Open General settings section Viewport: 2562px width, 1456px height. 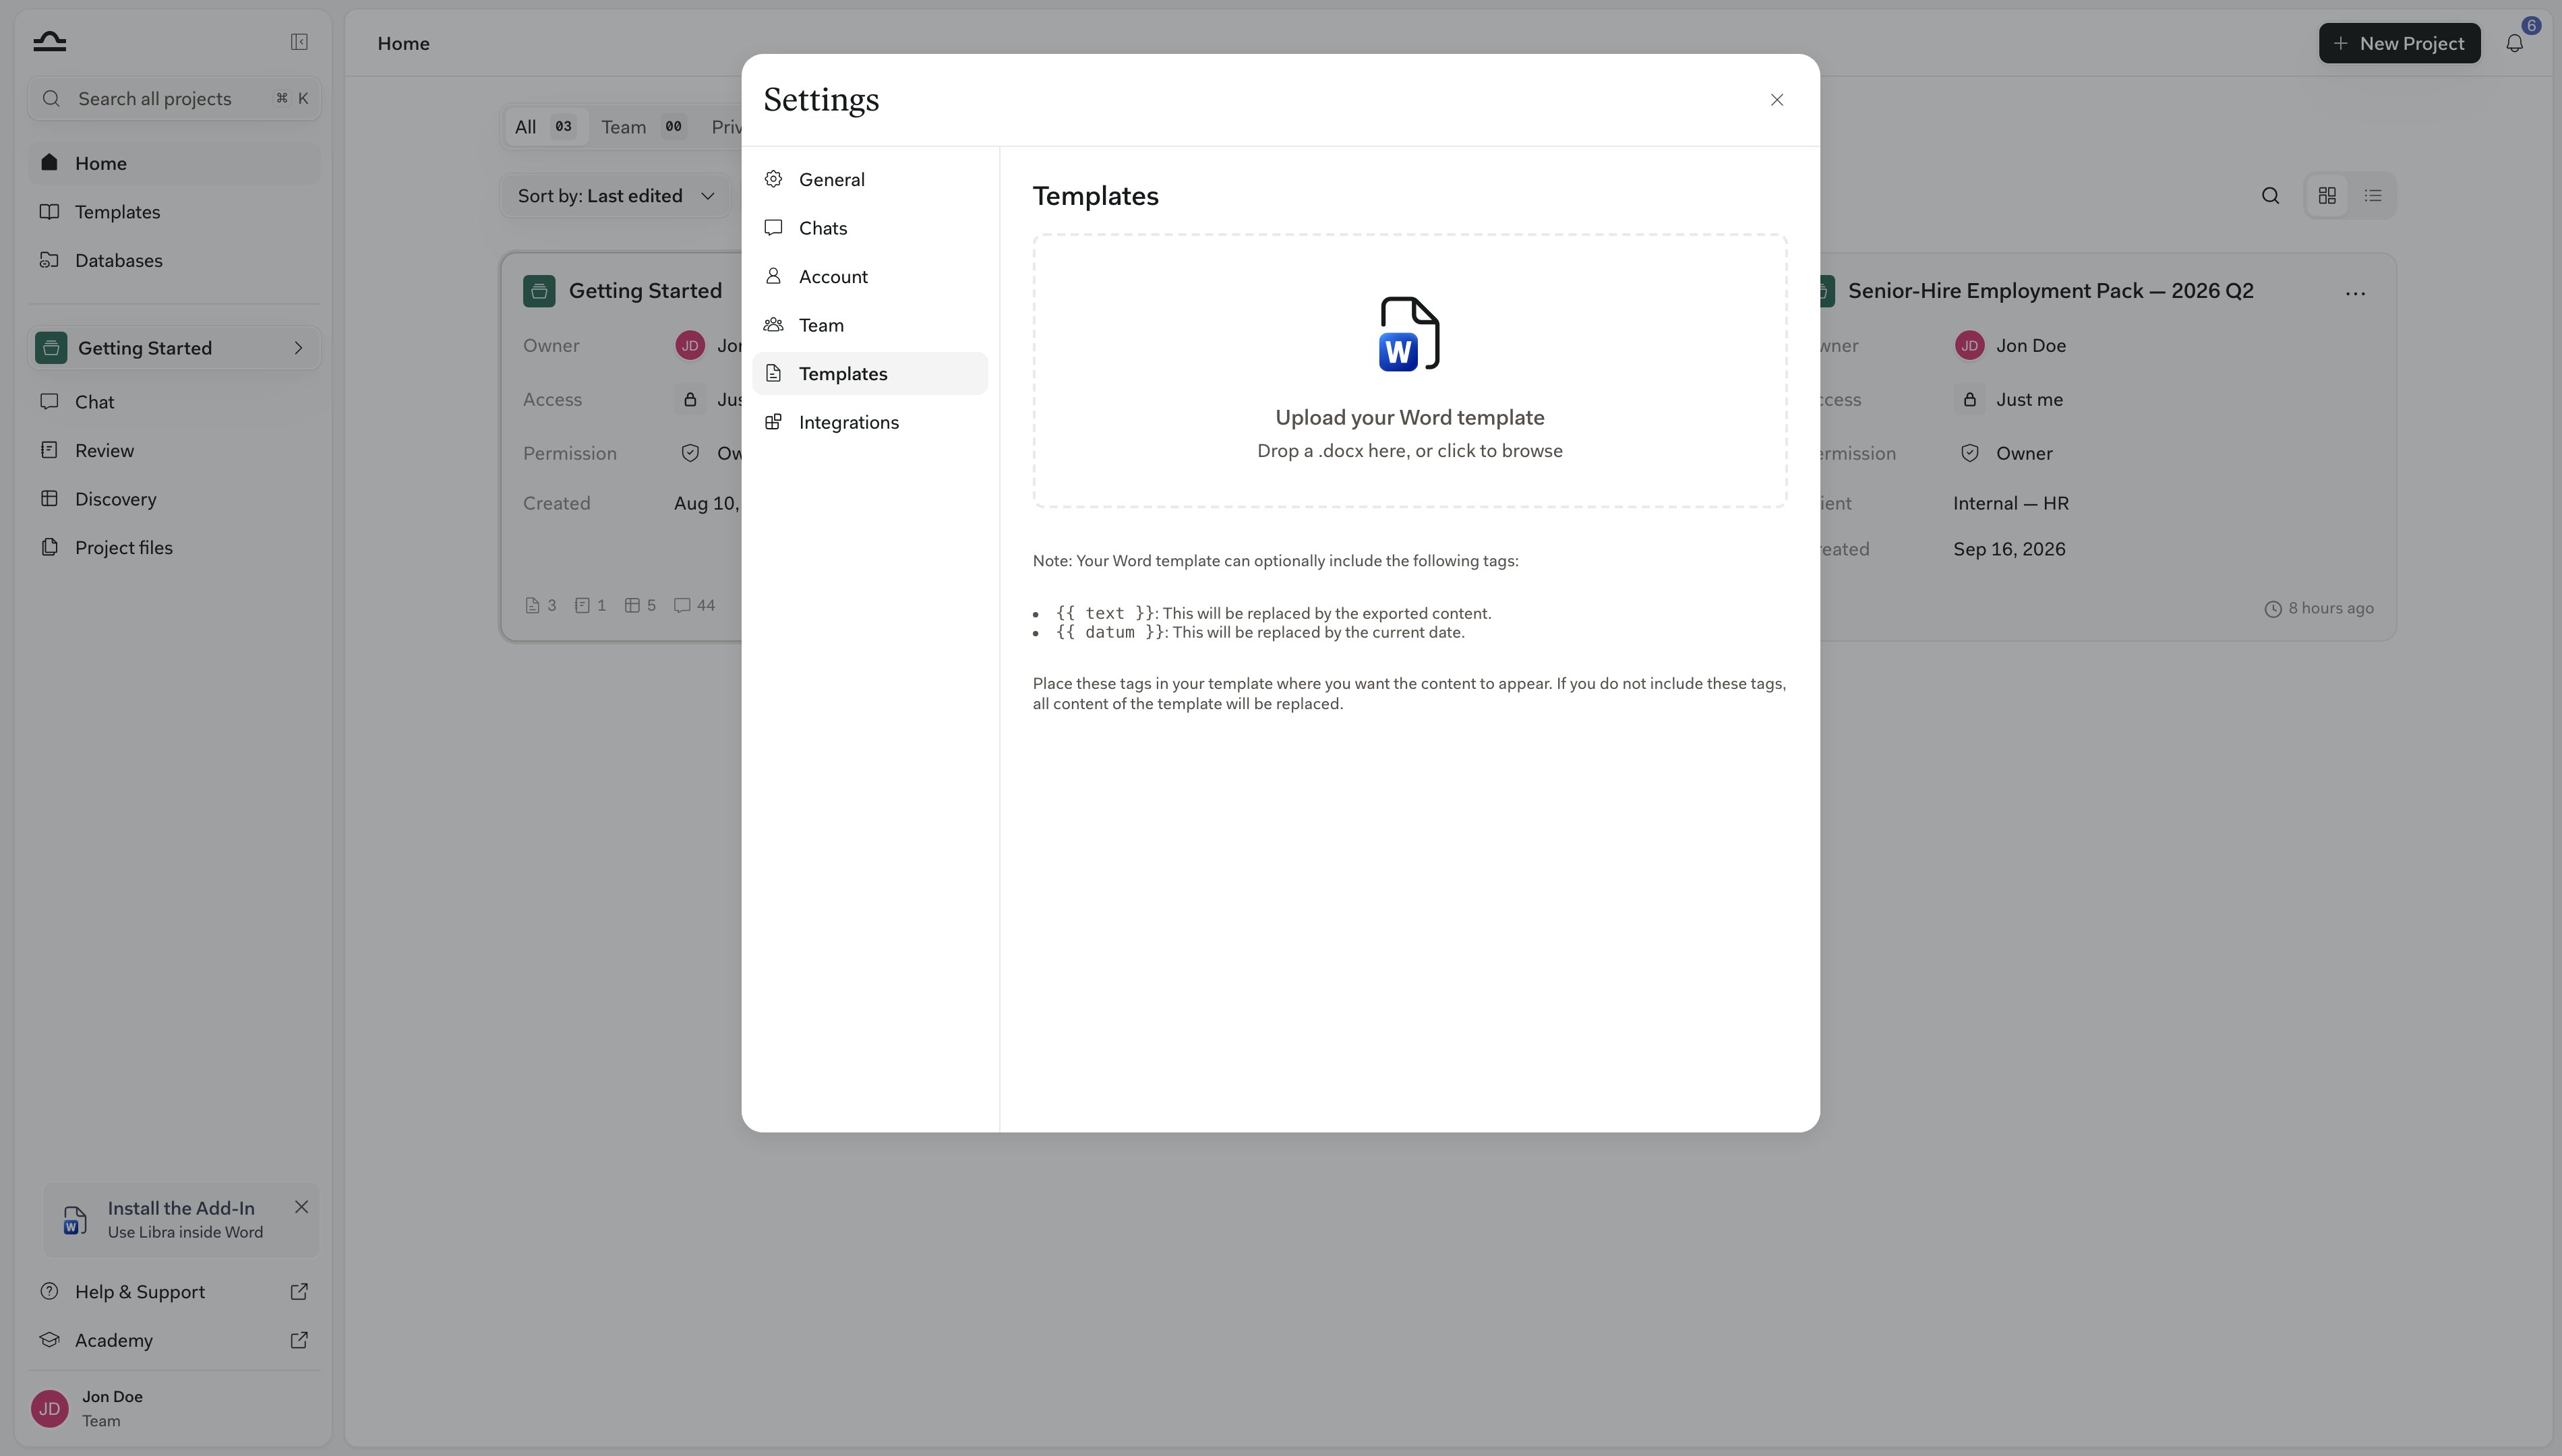(x=870, y=180)
